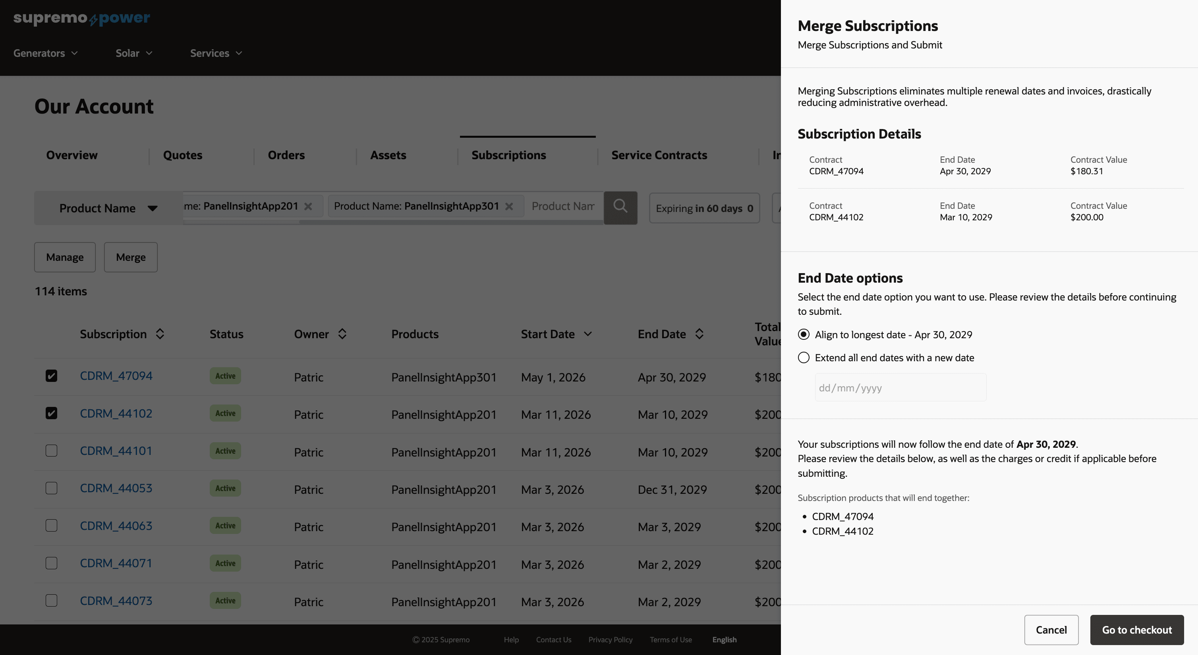This screenshot has height=655, width=1198.
Task: Click the Manage button
Action: pos(65,257)
